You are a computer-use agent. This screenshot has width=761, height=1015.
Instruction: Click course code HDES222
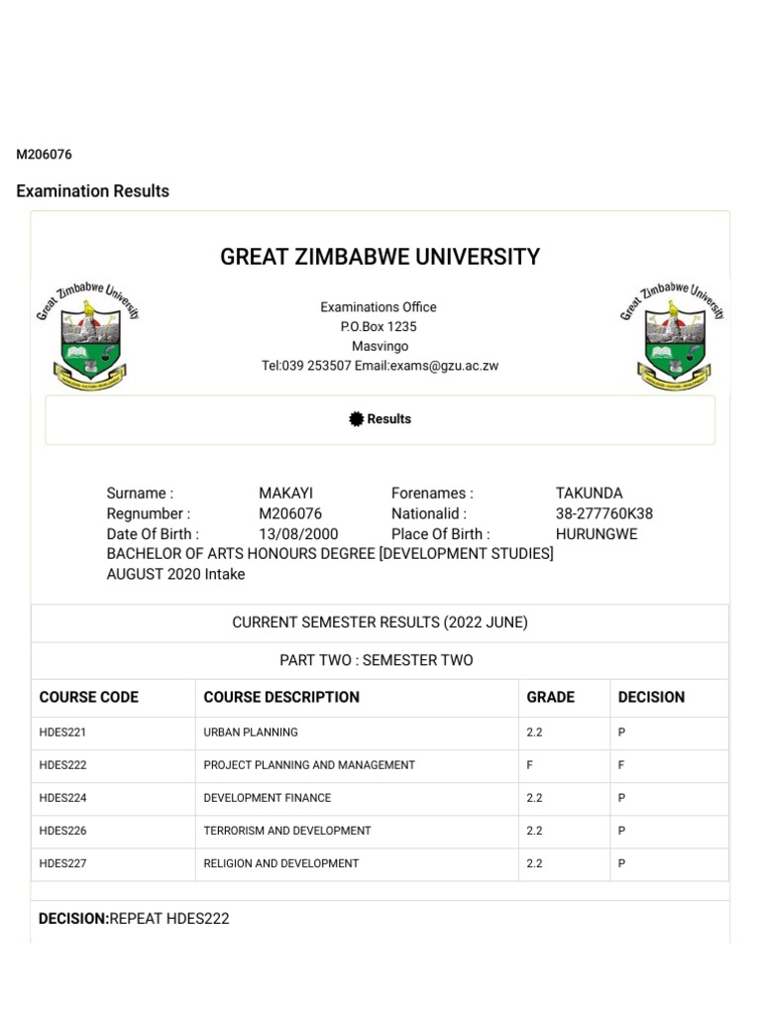(62, 765)
